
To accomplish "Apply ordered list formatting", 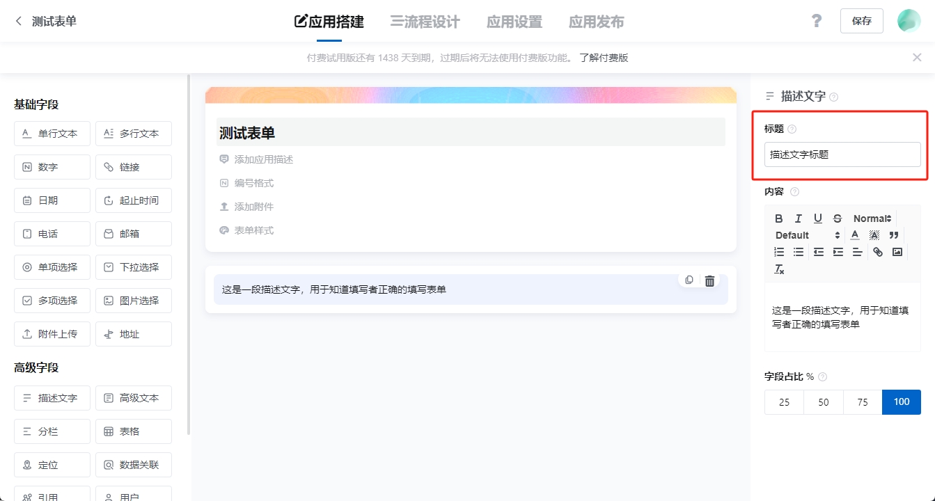I will [x=779, y=251].
